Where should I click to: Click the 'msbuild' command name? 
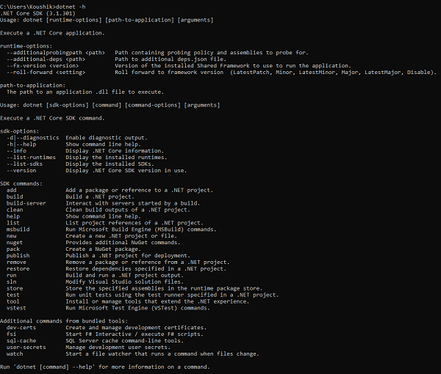pyautogui.click(x=18, y=228)
